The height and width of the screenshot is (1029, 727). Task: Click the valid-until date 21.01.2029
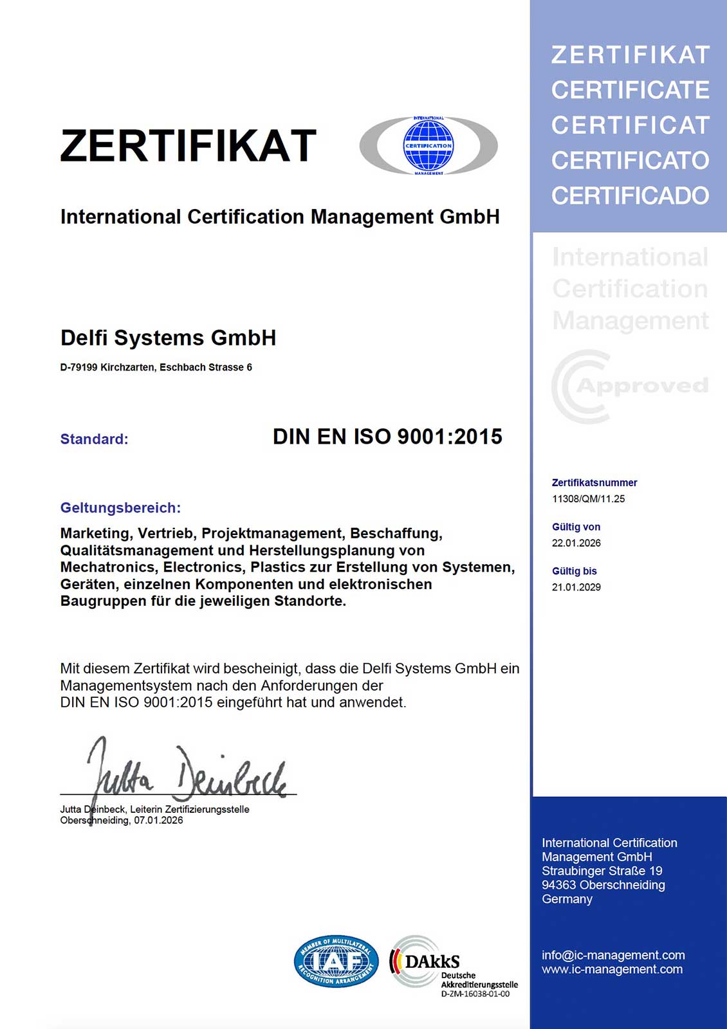[576, 587]
